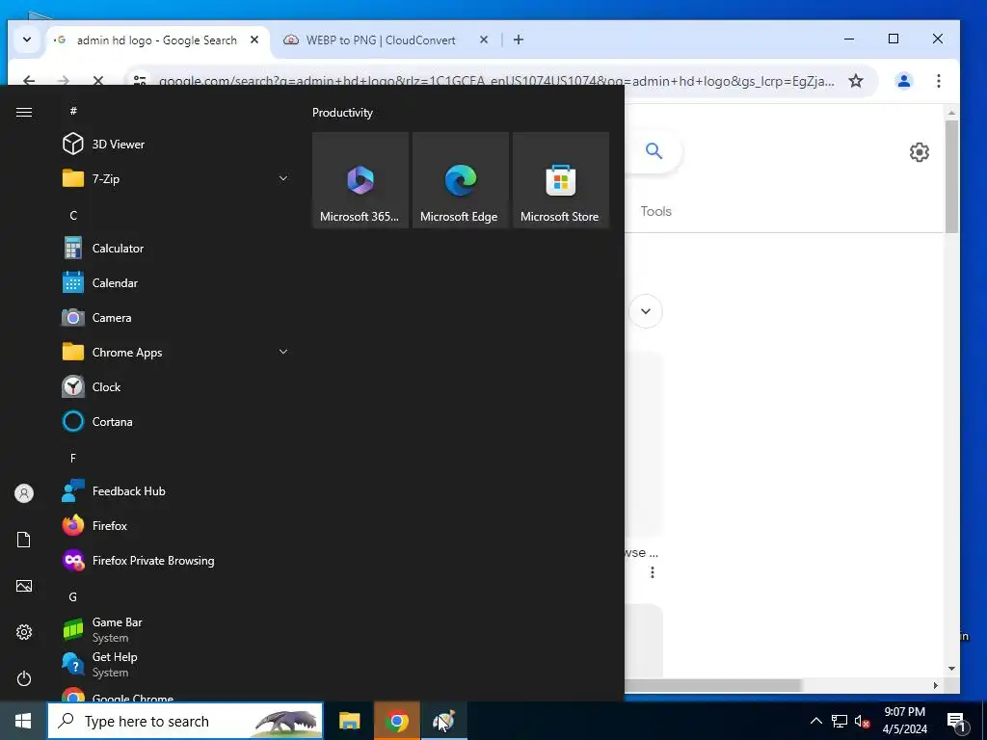Click the taskbar search box
This screenshot has height=740, width=987.
pyautogui.click(x=185, y=721)
